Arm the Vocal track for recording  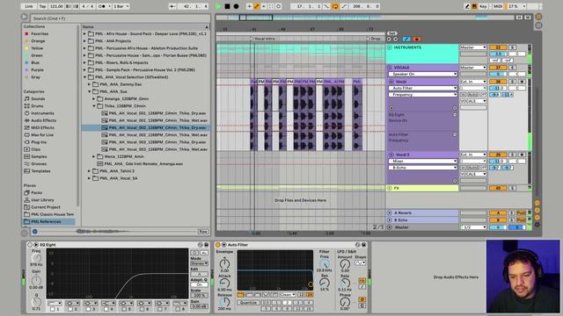(522, 82)
